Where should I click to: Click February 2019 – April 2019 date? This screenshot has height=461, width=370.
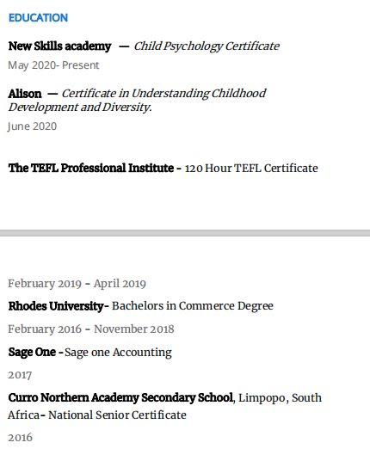coord(77,284)
